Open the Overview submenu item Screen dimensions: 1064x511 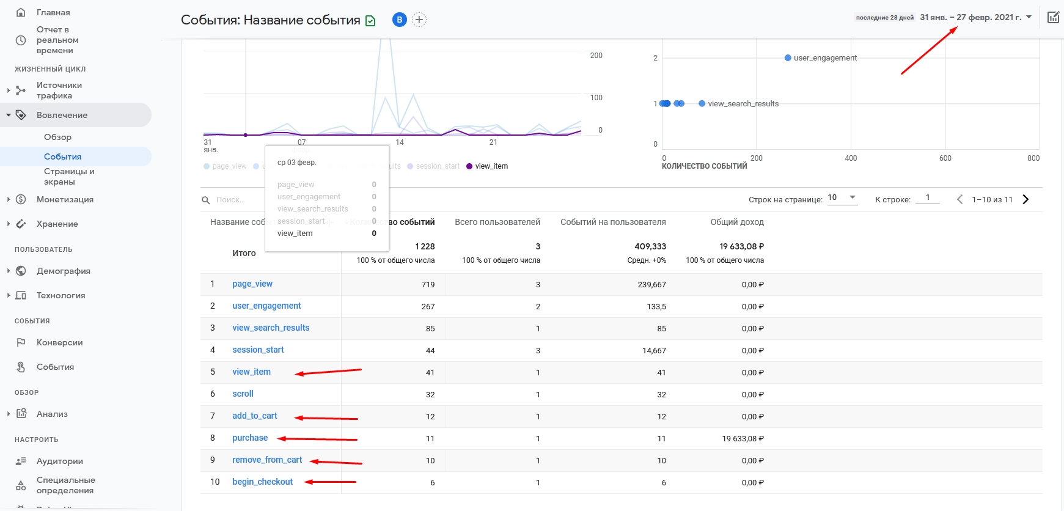(x=57, y=137)
